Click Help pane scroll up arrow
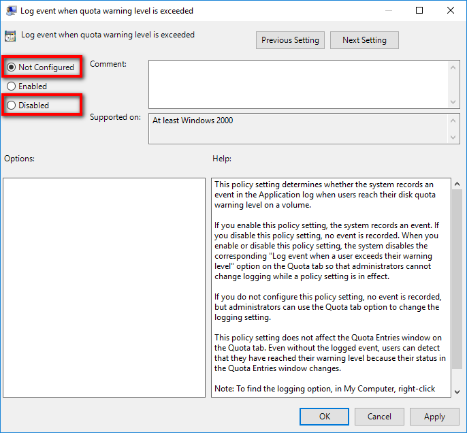The image size is (467, 433). tap(457, 184)
